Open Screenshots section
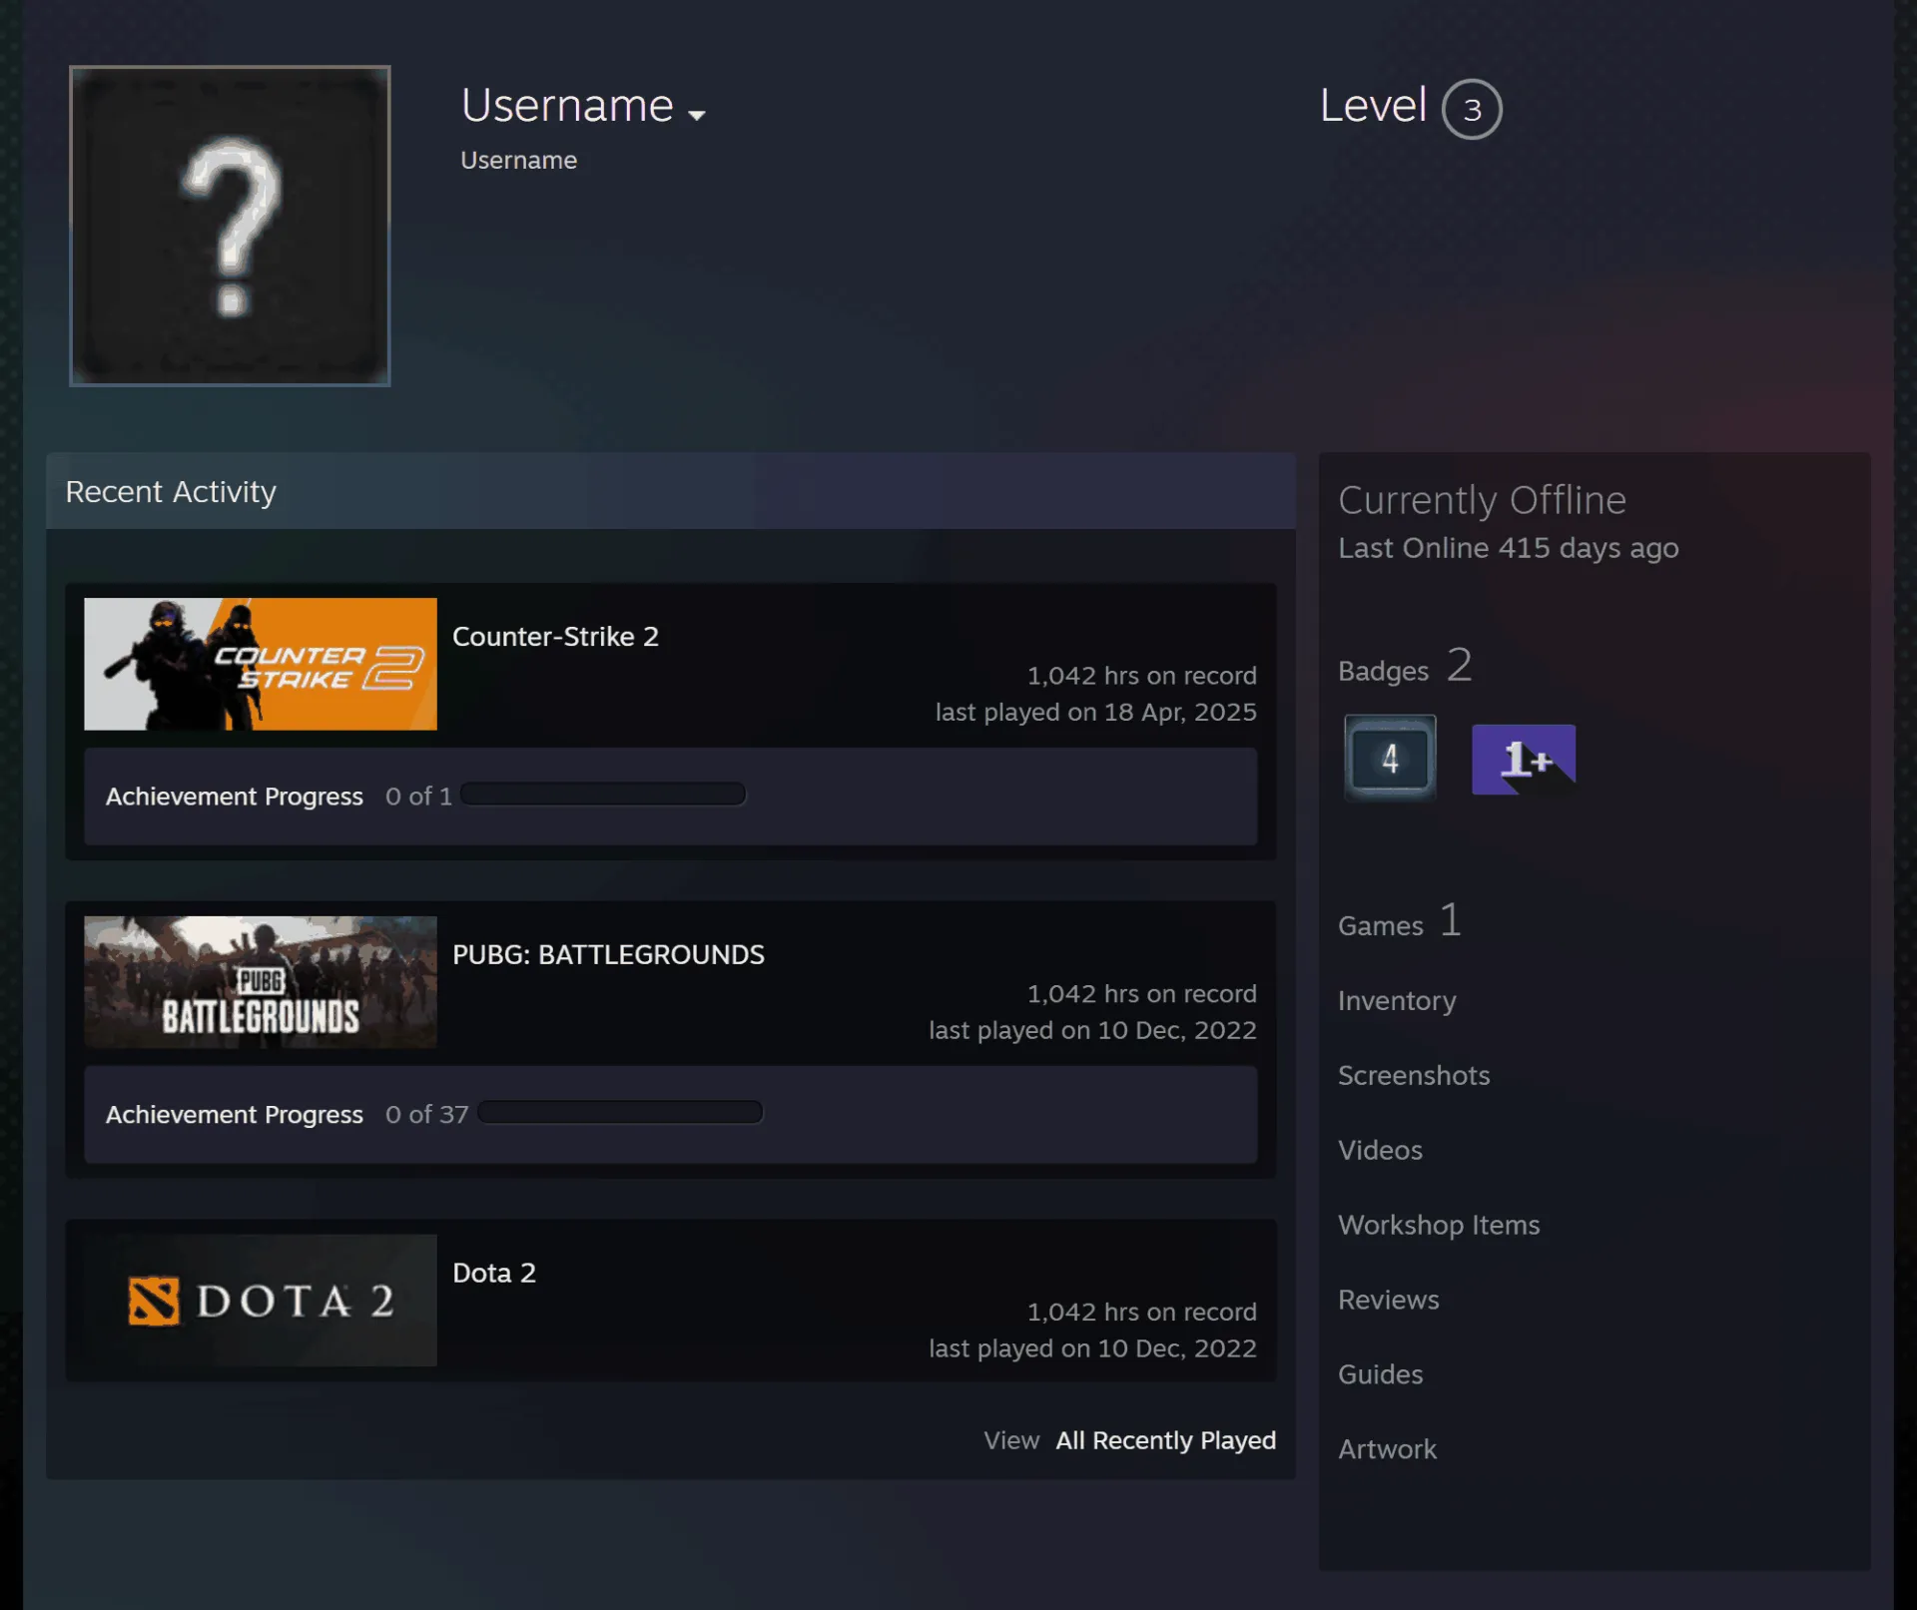The width and height of the screenshot is (1917, 1610). [1414, 1075]
